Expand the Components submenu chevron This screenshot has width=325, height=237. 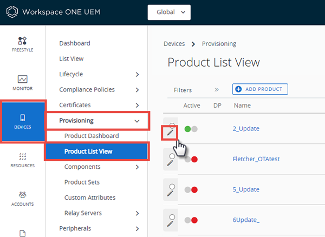[137, 167]
